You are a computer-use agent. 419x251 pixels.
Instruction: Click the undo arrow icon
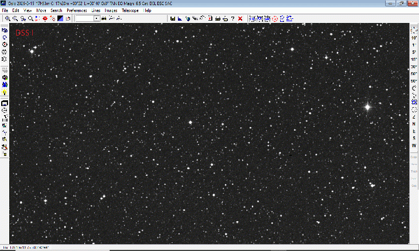click(203, 18)
